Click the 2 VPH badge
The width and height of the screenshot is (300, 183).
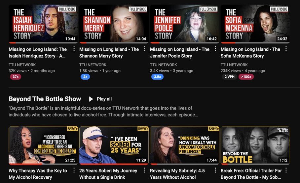tap(229, 77)
